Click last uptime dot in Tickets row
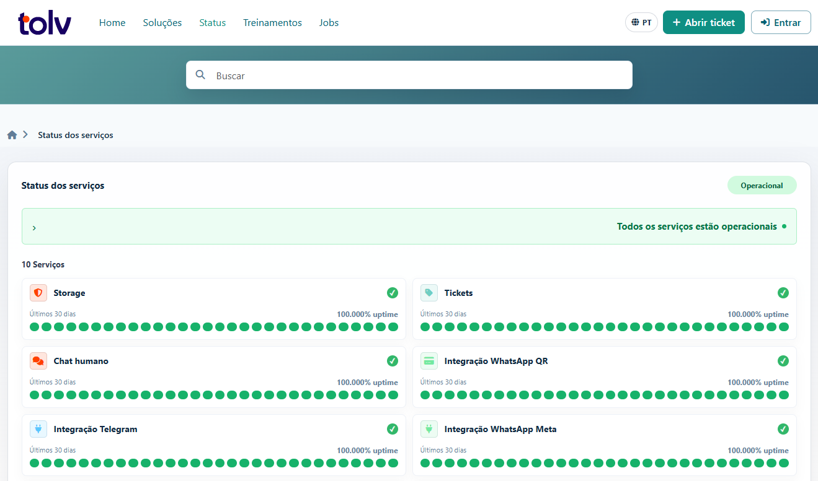The width and height of the screenshot is (818, 481). [x=784, y=327]
